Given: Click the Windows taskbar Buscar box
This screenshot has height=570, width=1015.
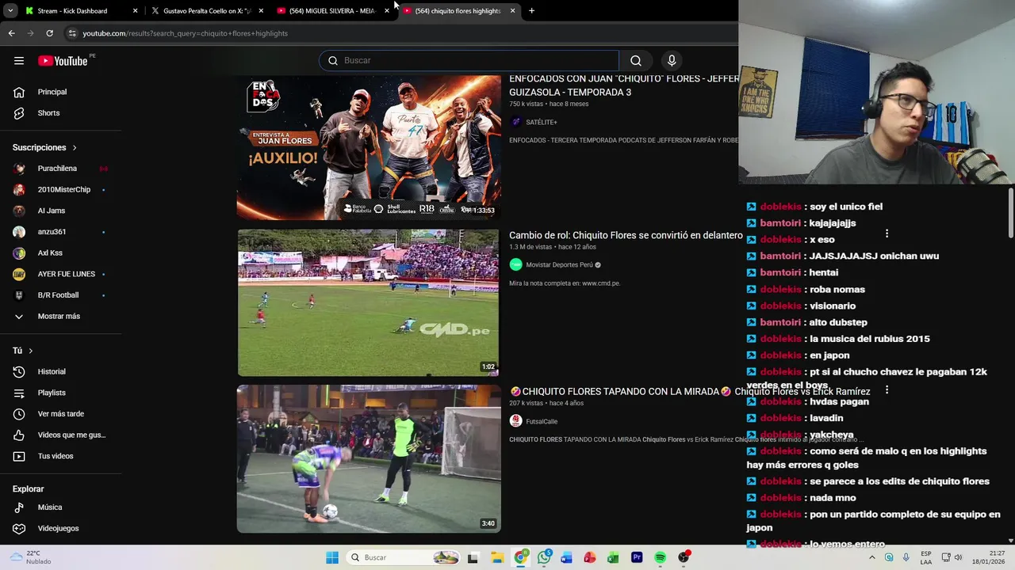Looking at the screenshot, I should (x=404, y=557).
